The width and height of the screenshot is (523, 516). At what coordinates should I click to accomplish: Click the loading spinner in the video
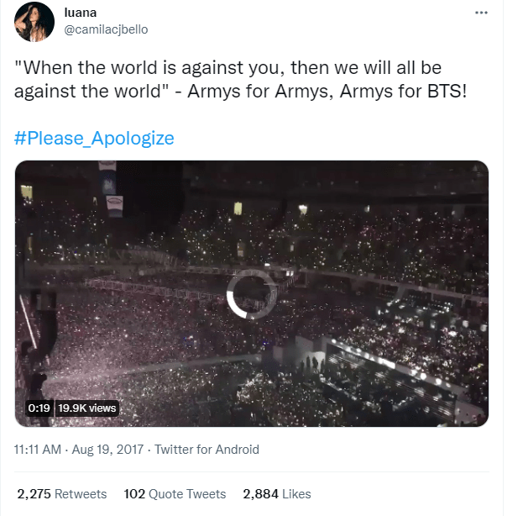tap(252, 292)
